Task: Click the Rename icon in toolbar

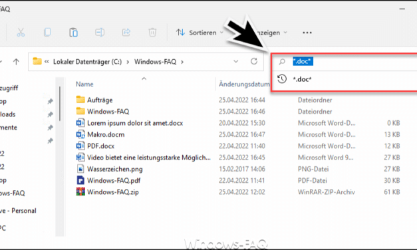Action: pyautogui.click(x=100, y=33)
